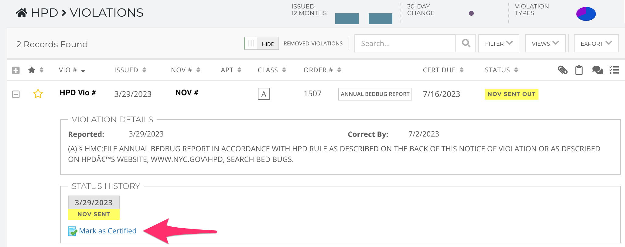Screen dimensions: 625x247
Task: Click the NOV SENT status history label
Action: (x=94, y=214)
